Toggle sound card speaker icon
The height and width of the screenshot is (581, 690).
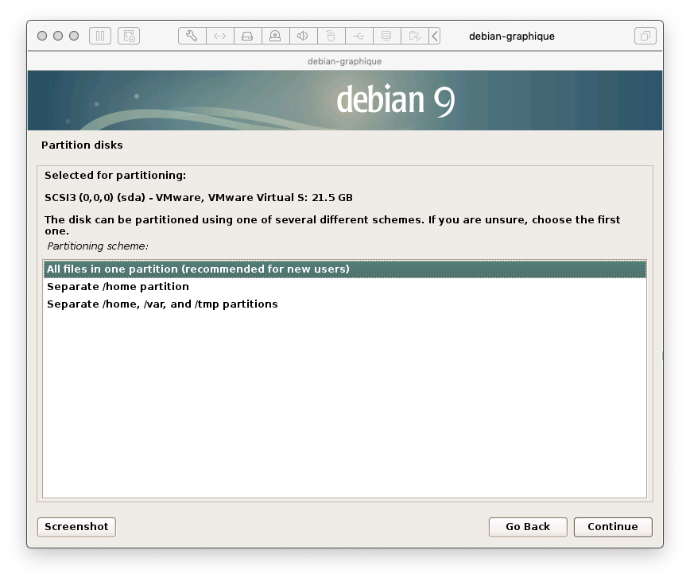[x=303, y=36]
